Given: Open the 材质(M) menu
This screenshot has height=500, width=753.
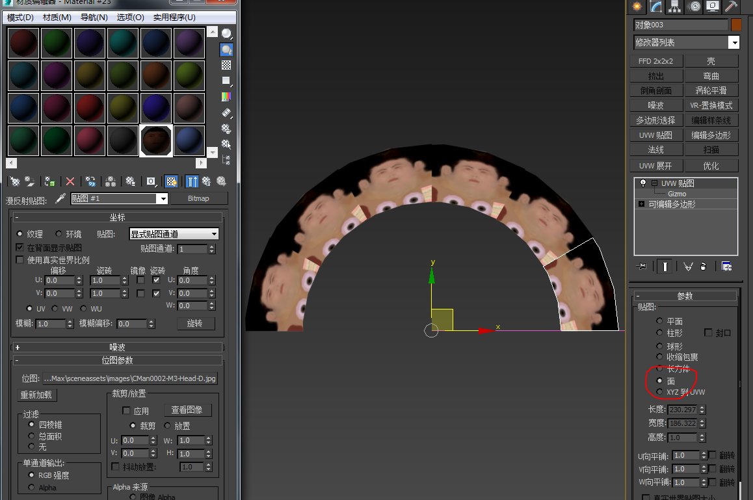Looking at the screenshot, I should [57, 17].
